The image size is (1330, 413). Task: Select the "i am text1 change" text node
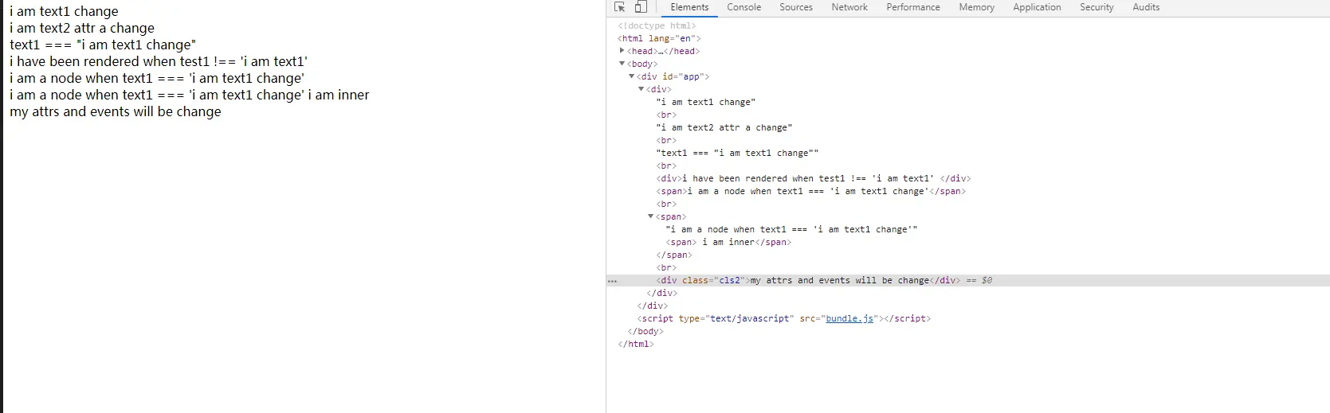pos(705,102)
